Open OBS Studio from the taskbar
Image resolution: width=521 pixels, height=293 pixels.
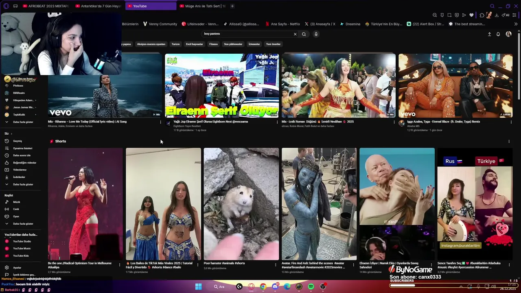point(323,286)
